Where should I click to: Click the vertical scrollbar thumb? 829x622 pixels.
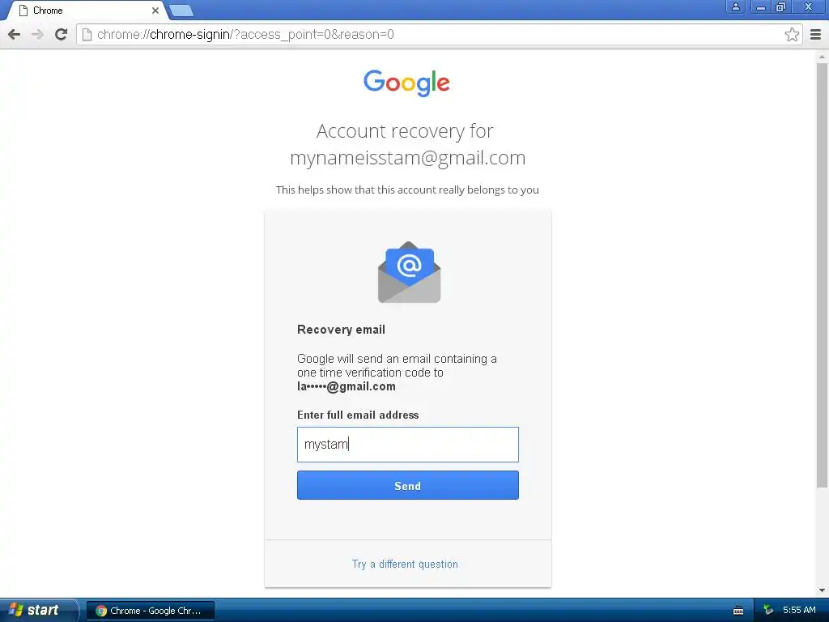point(823,275)
